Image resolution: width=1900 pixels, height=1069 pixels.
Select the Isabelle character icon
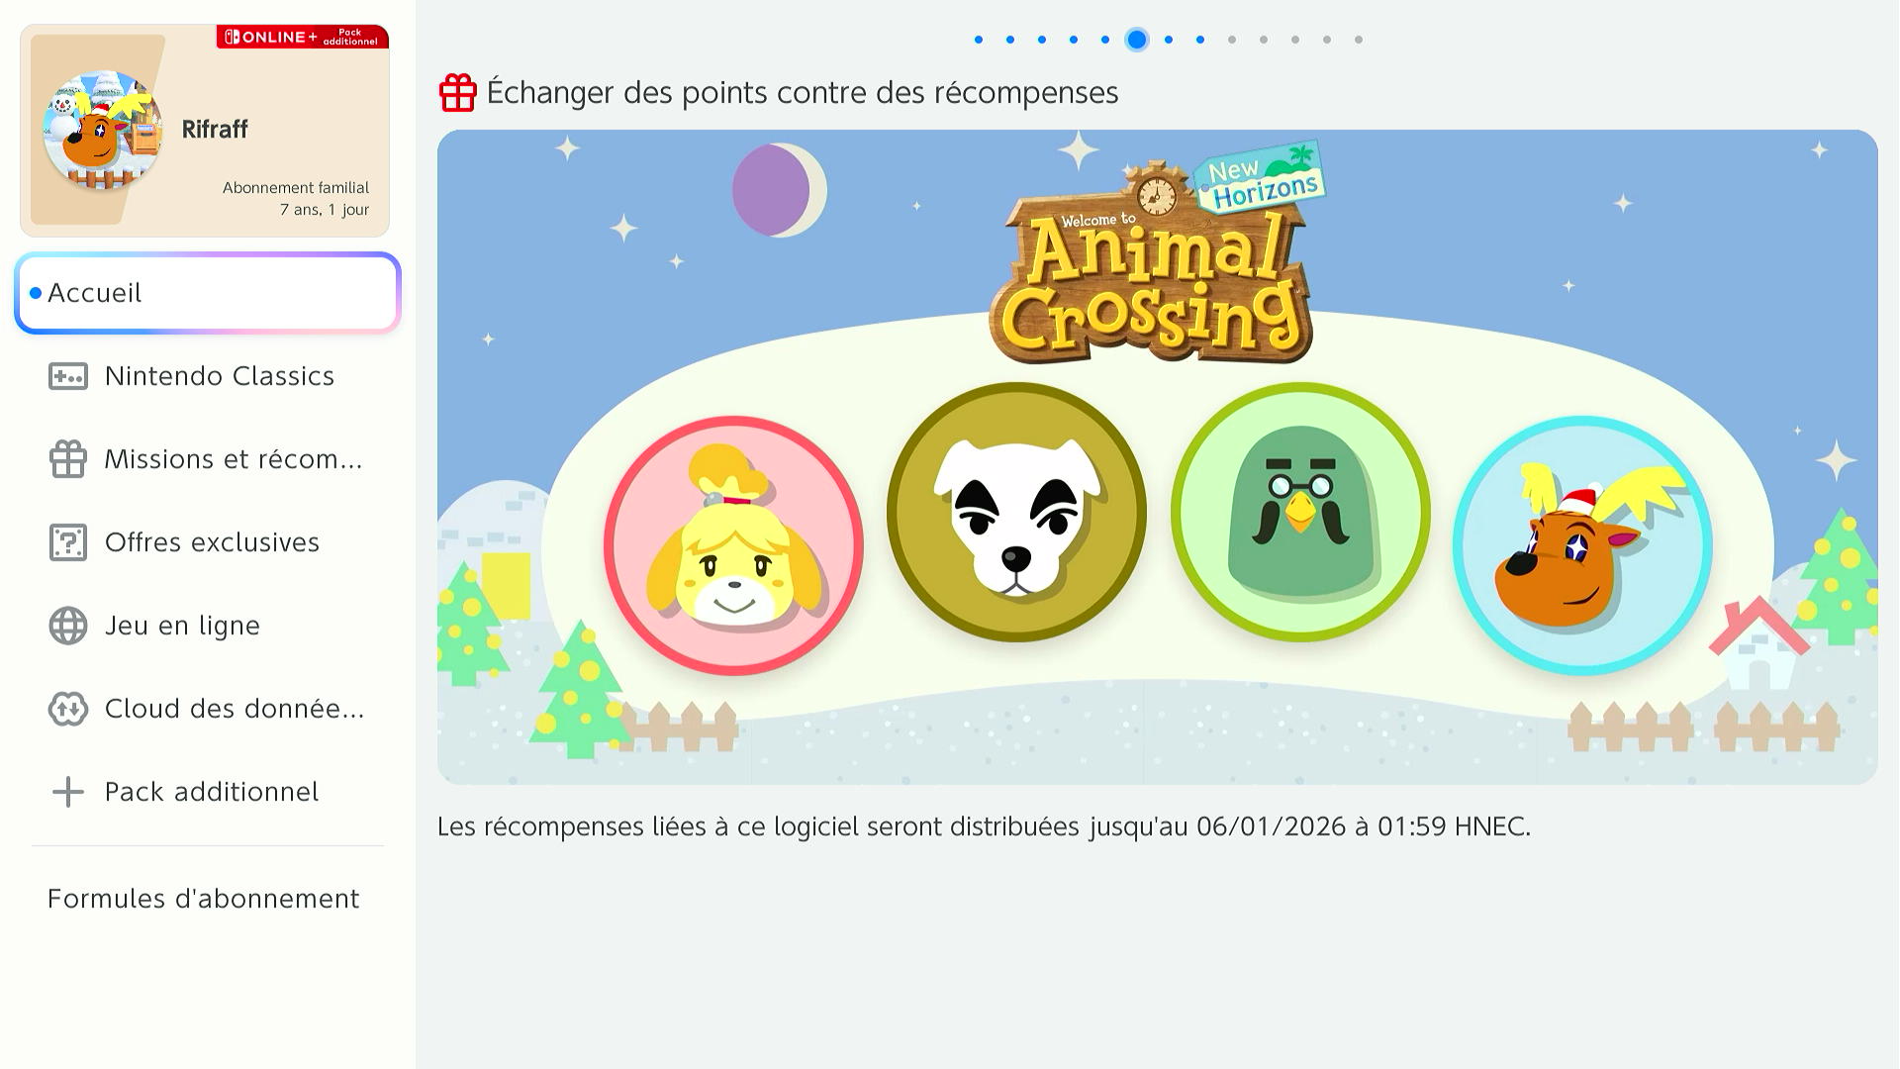tap(733, 545)
